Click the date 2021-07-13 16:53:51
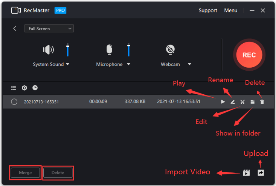This screenshot has height=186, width=276. (x=178, y=101)
